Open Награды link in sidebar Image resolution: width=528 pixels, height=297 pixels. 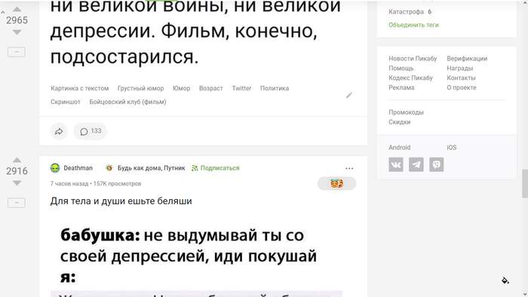point(460,69)
